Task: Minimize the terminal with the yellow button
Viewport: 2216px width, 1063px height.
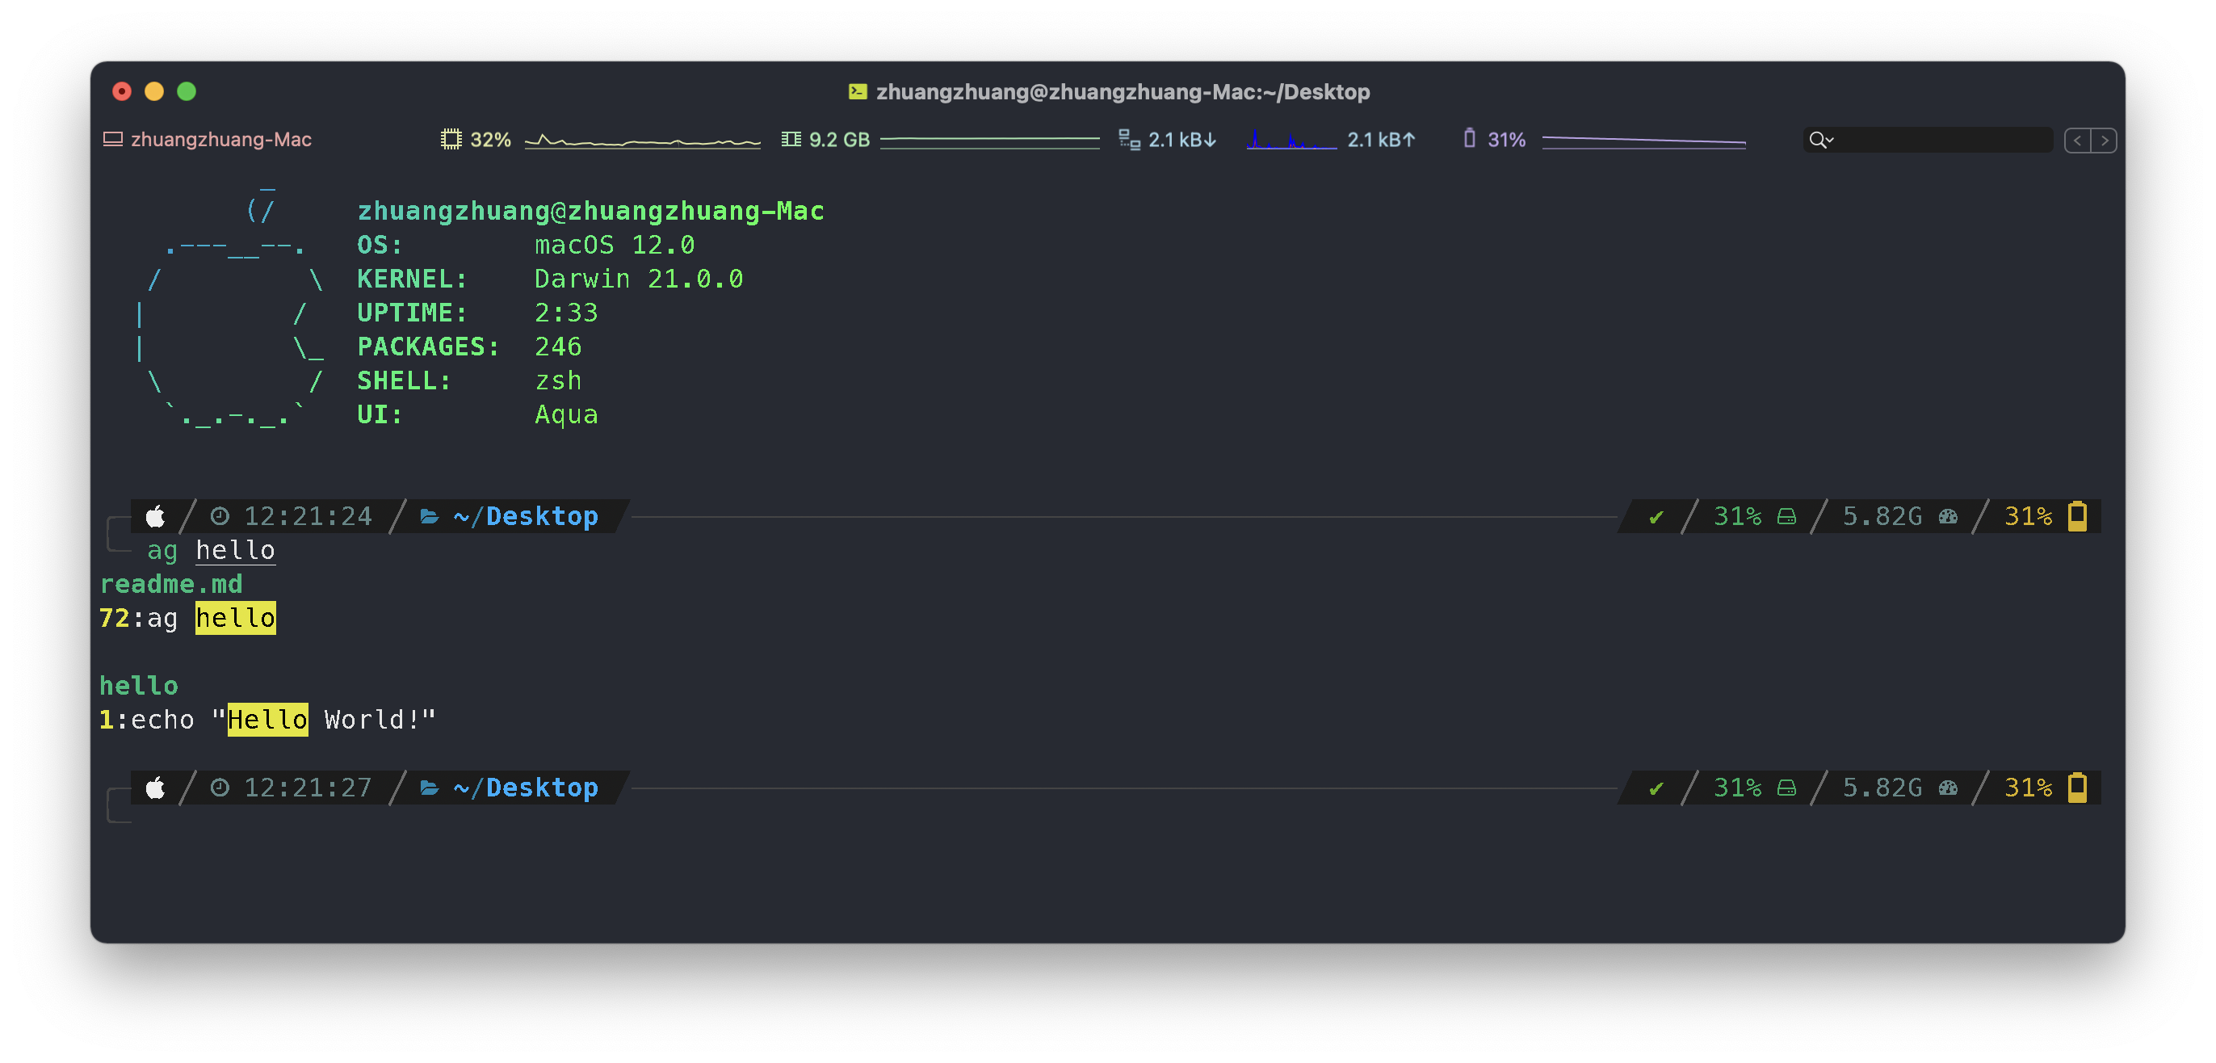Action: tap(154, 91)
